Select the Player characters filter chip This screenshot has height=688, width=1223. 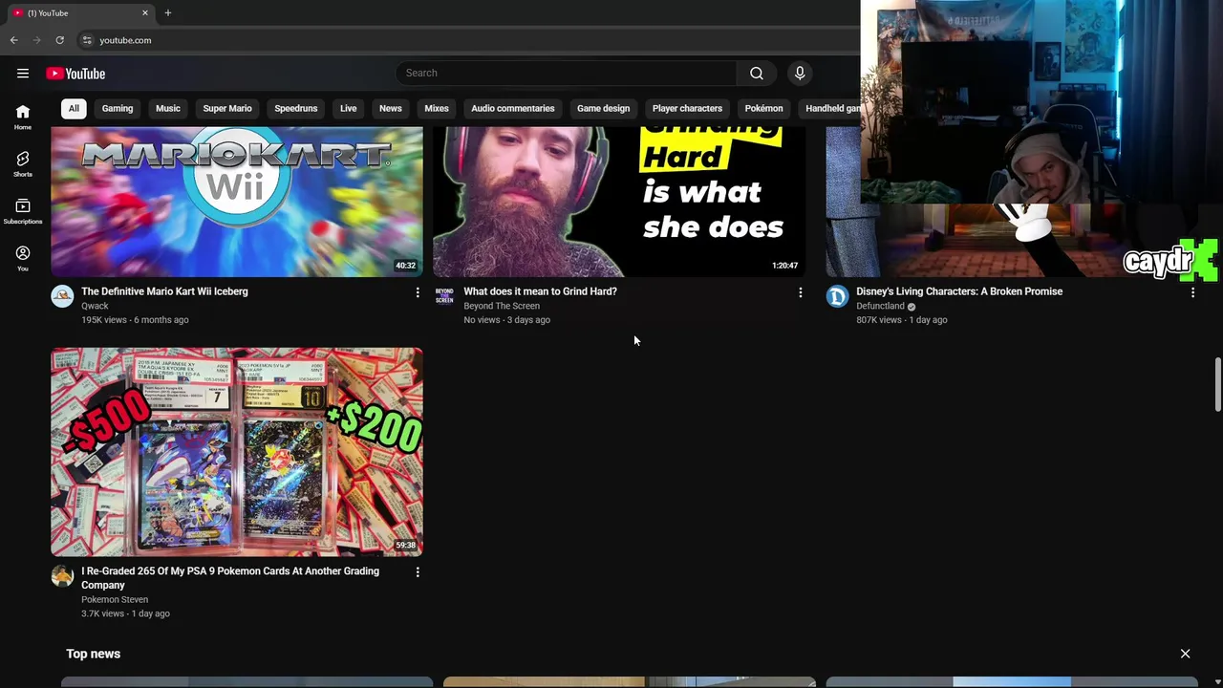(x=687, y=108)
